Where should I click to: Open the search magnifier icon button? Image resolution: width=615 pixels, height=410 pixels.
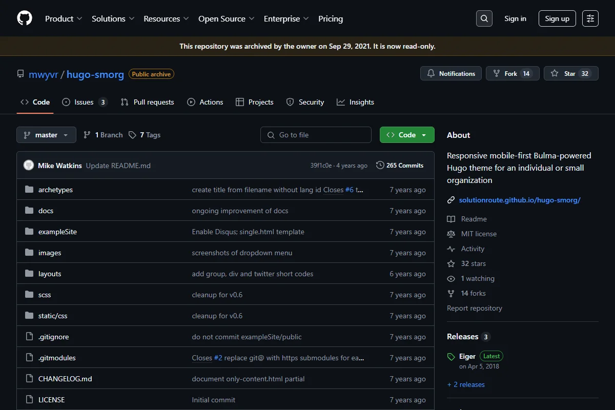pos(484,18)
